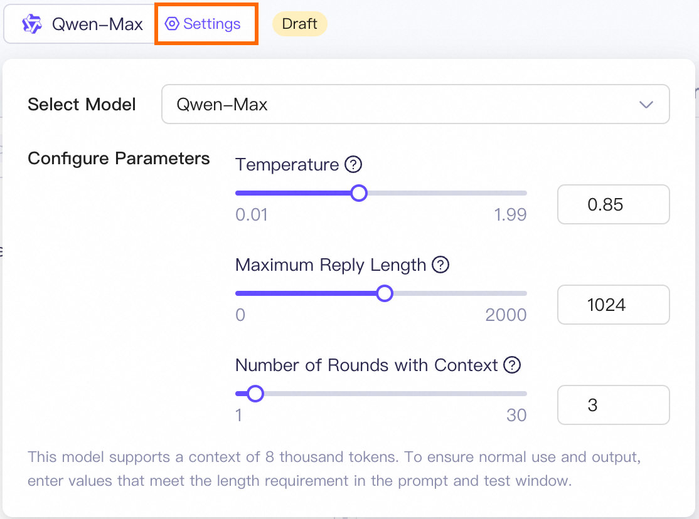
Task: Focus the Temperature value field showing 0.85
Action: [x=613, y=204]
